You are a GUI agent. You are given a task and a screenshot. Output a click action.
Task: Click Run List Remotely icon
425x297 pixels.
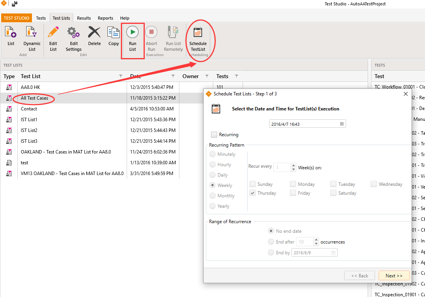pyautogui.click(x=173, y=32)
